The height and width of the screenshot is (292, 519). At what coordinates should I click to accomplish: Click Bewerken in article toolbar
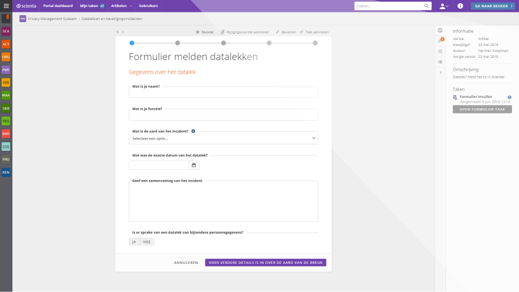coord(286,32)
